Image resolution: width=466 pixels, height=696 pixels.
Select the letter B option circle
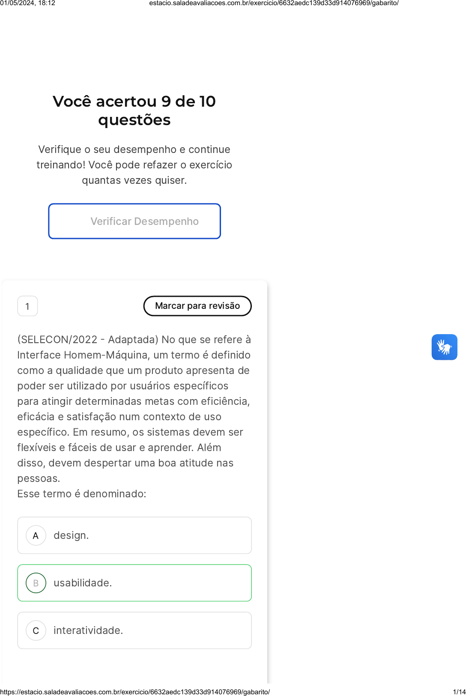36,583
